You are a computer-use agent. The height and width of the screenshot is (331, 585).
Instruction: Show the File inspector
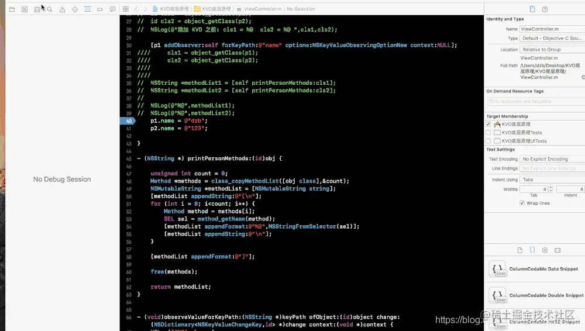click(532, 9)
